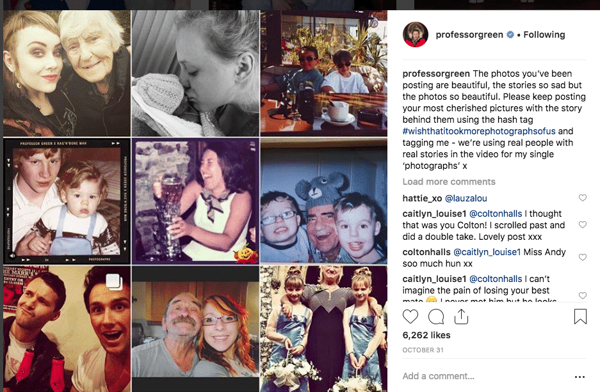600x392 pixels.
Task: Open the comment speech bubble icon
Action: point(436,317)
